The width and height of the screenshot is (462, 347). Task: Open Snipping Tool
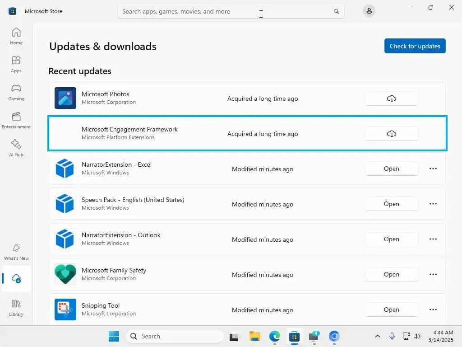click(391, 310)
